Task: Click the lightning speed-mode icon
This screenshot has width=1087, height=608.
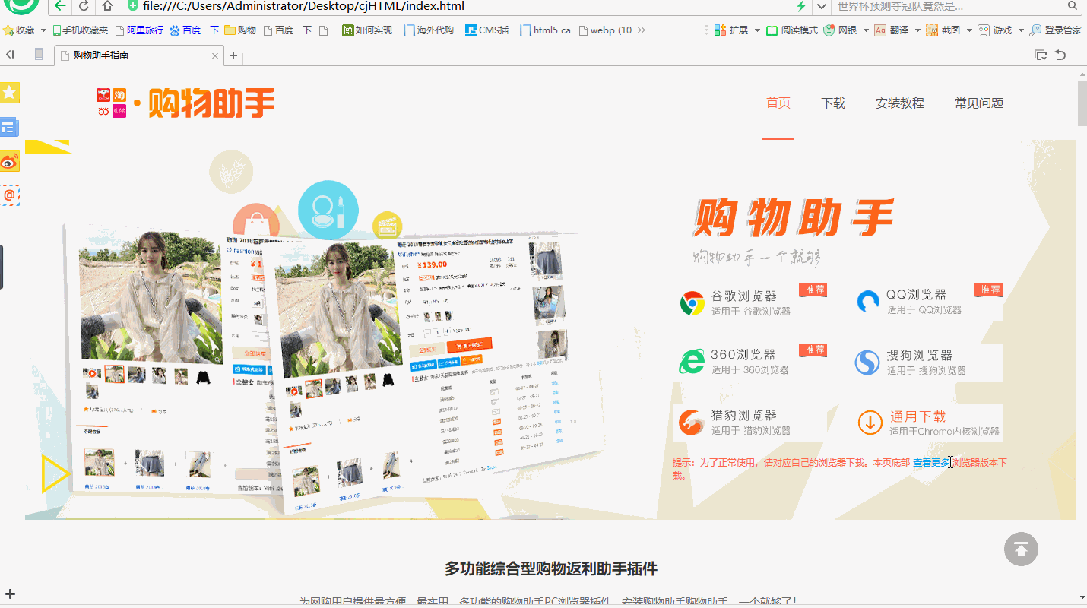Action: [x=800, y=6]
